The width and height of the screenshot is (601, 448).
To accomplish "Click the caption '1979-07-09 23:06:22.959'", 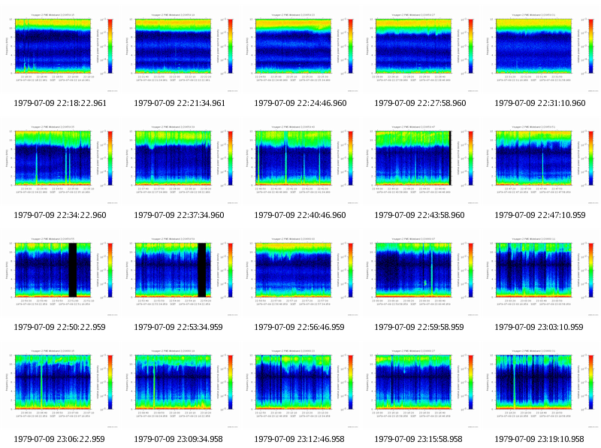I will coord(59,439).
